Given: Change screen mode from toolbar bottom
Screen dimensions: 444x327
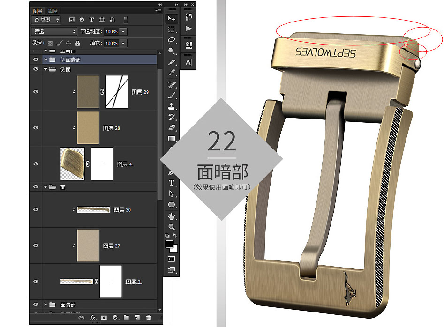Looking at the screenshot, I should [172, 270].
